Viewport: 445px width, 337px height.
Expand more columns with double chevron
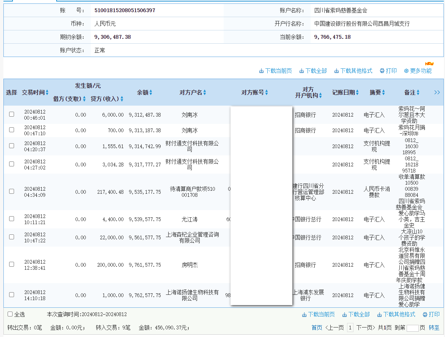pyautogui.click(x=437, y=92)
